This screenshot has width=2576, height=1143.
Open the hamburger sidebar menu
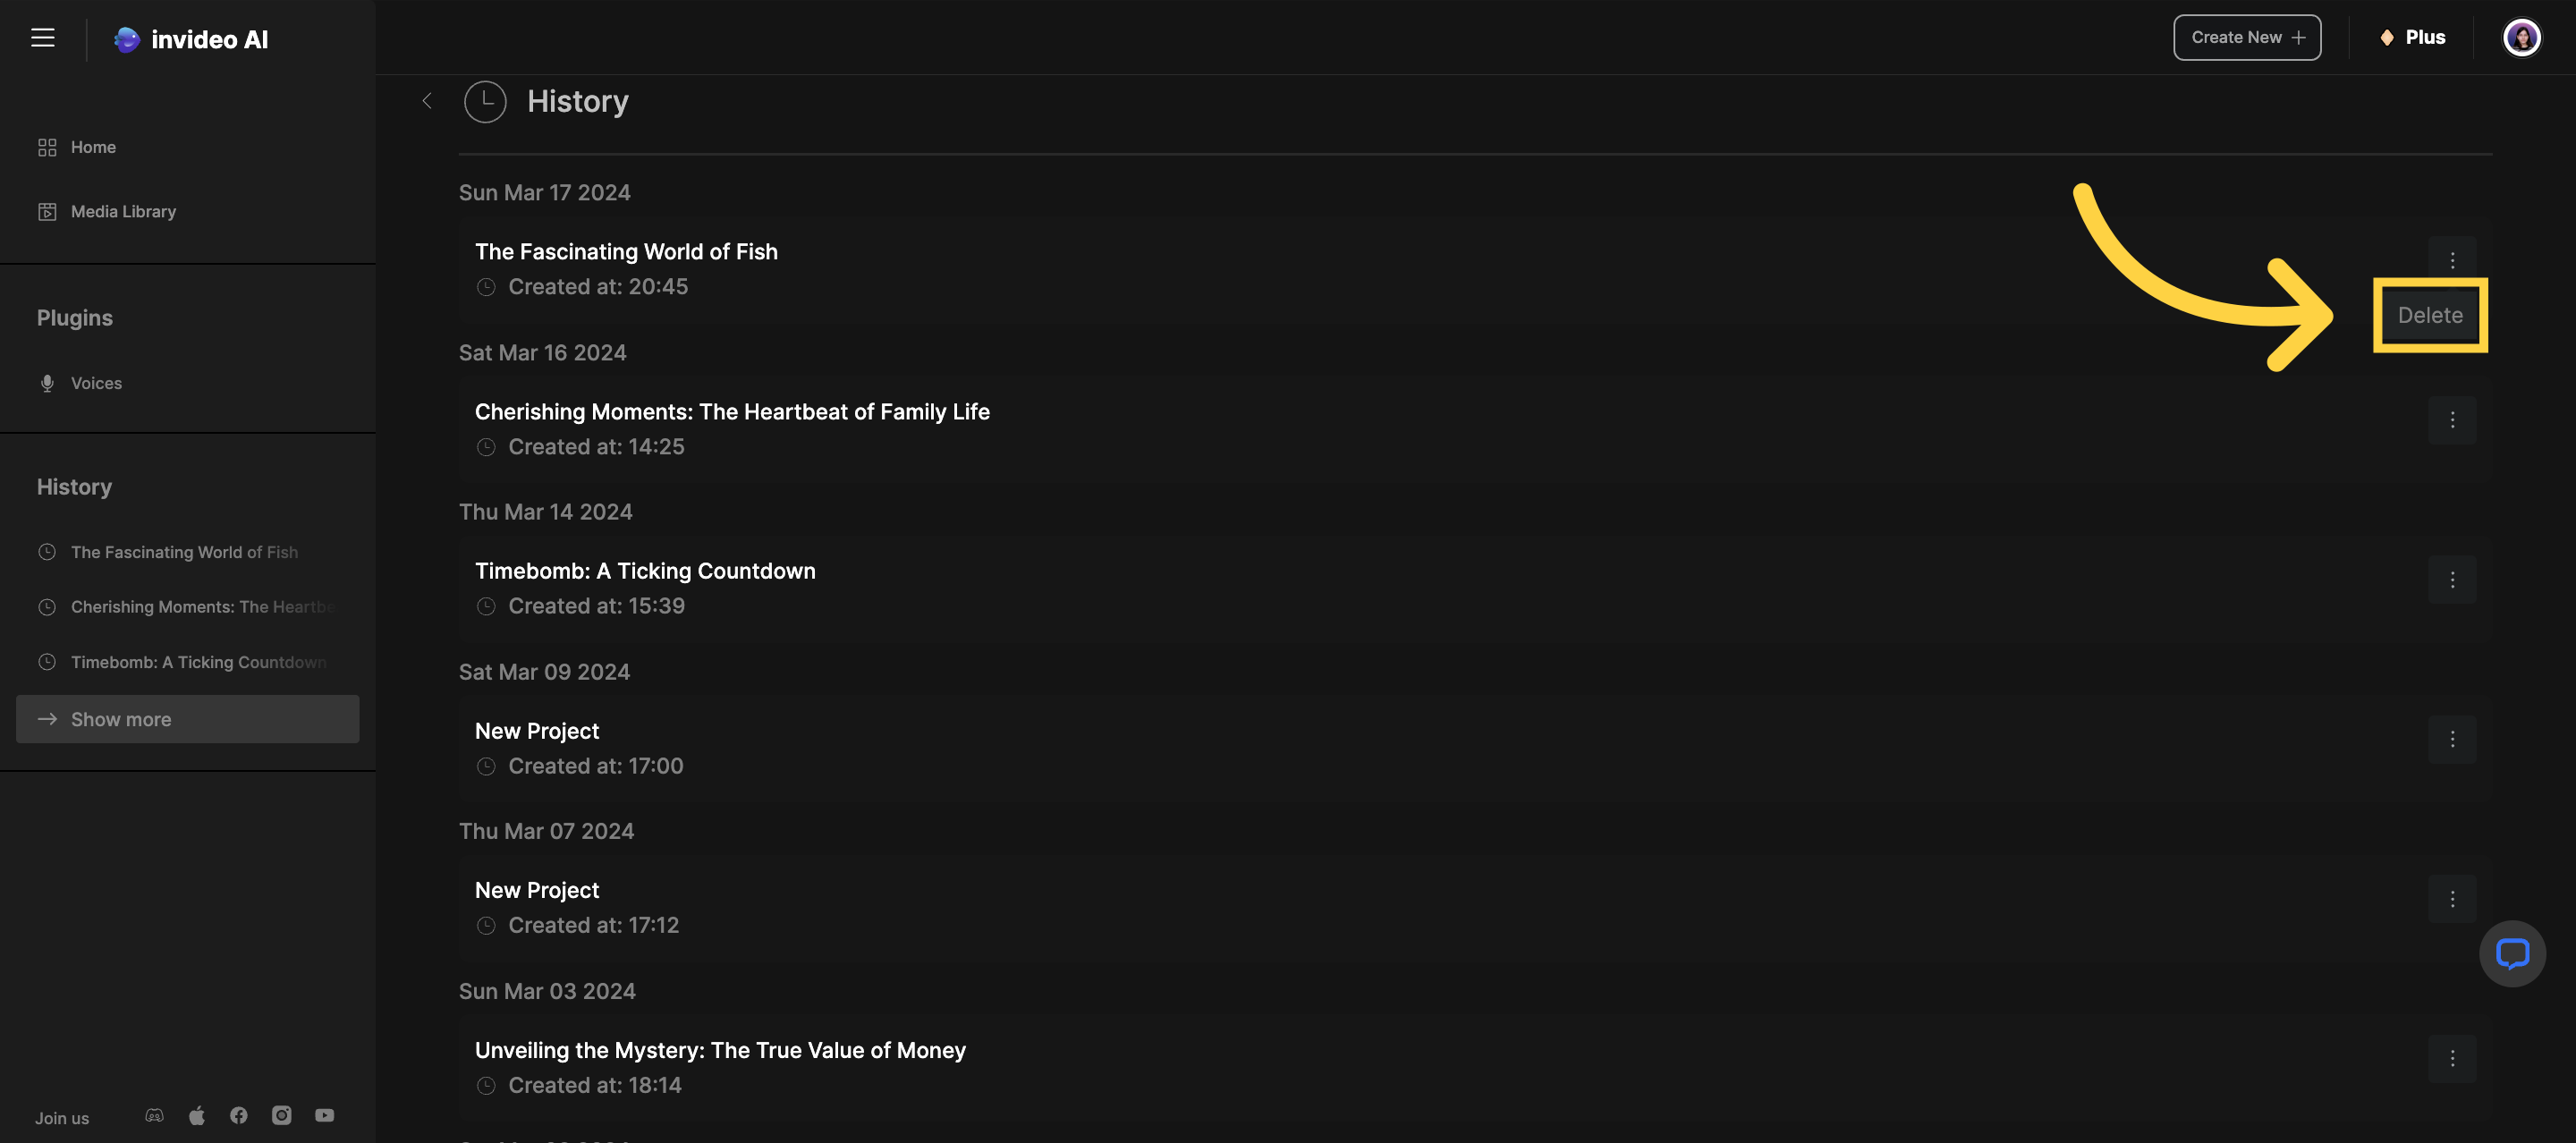[x=42, y=38]
